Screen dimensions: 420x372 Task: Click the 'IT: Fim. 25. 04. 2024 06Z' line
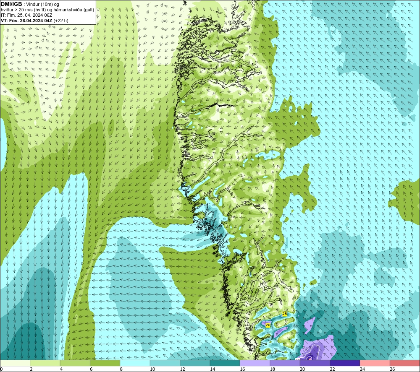pyautogui.click(x=26, y=15)
